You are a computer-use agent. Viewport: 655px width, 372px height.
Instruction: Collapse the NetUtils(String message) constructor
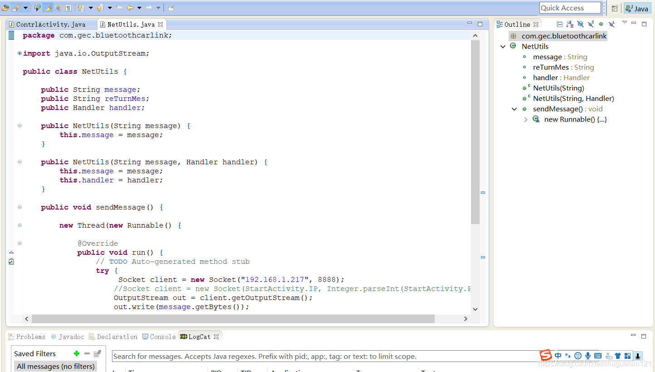point(19,126)
